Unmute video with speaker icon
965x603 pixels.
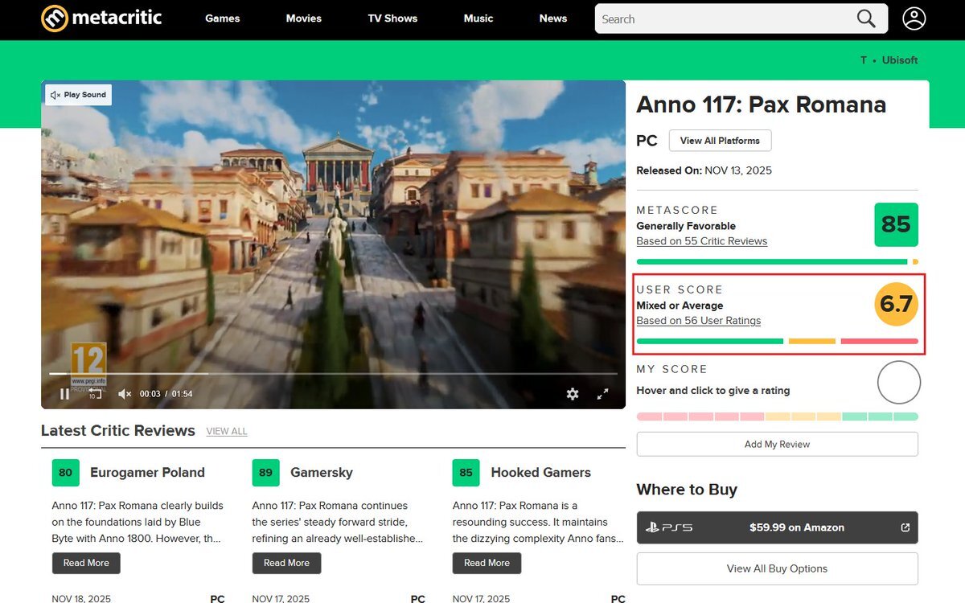(x=125, y=394)
